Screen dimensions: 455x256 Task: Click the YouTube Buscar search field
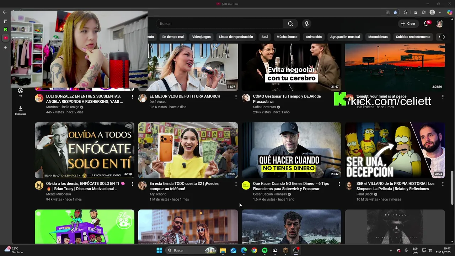click(220, 24)
